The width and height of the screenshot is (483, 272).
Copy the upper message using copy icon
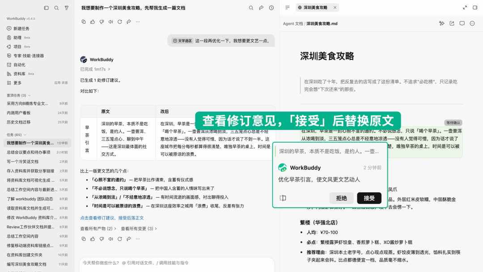(x=84, y=22)
